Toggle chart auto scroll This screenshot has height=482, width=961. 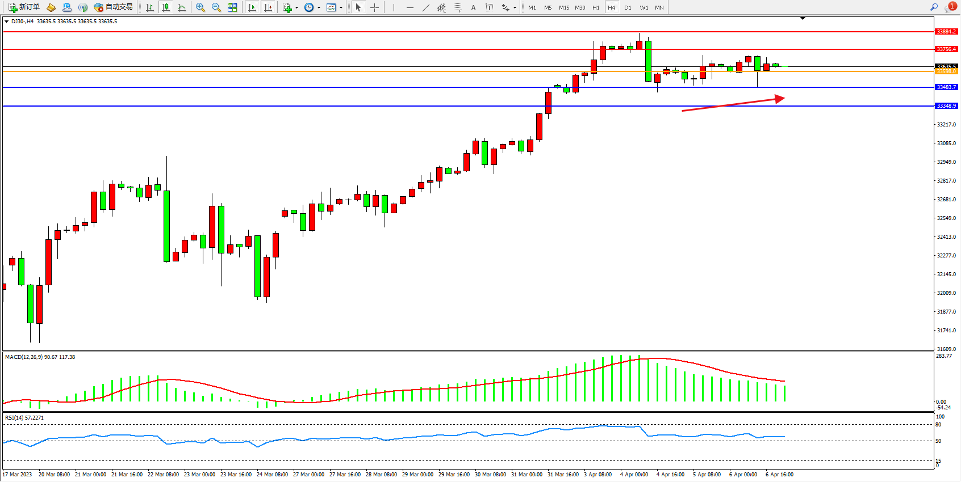(x=252, y=7)
